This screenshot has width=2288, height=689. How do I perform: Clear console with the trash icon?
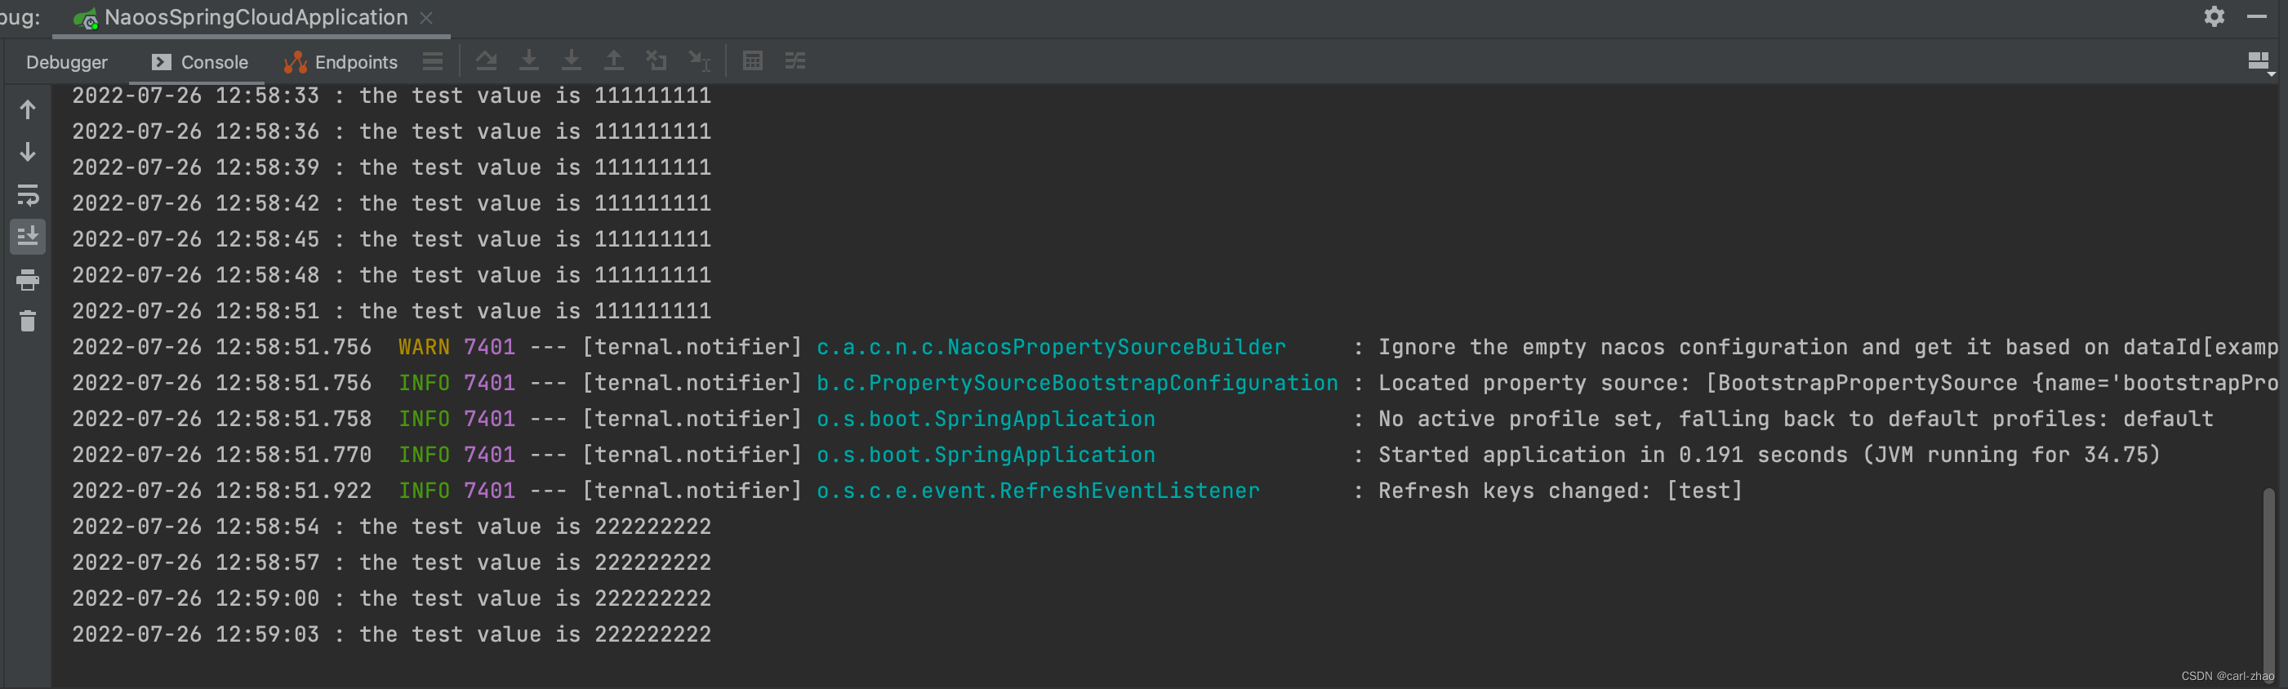pyautogui.click(x=28, y=321)
